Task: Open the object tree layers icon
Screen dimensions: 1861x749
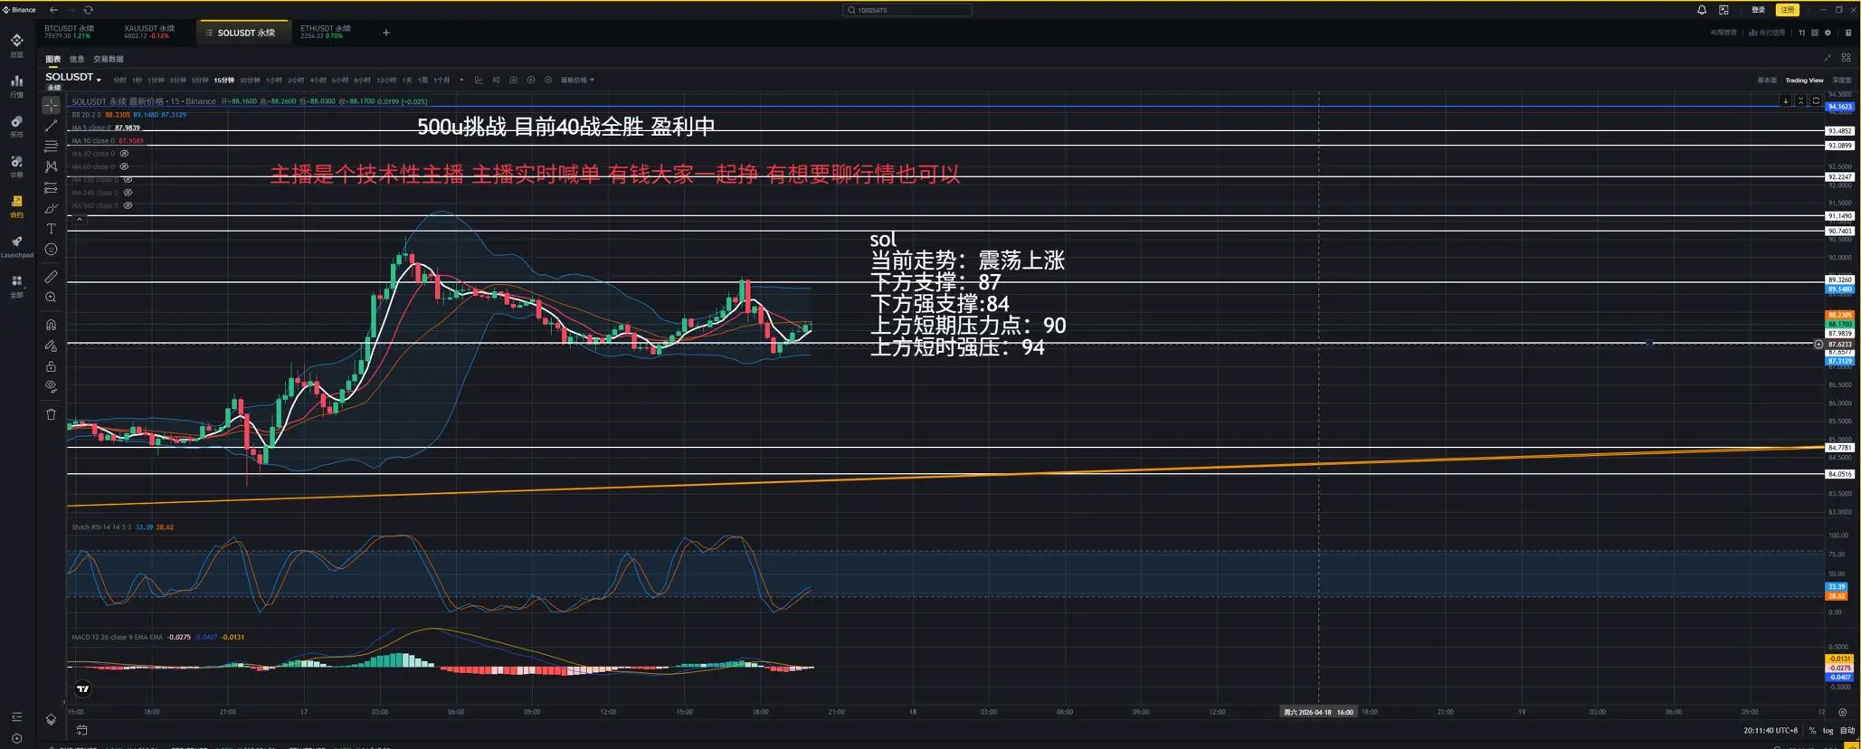Action: 51,720
